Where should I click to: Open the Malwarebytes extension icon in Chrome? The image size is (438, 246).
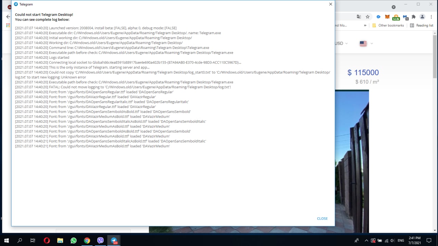click(405, 17)
